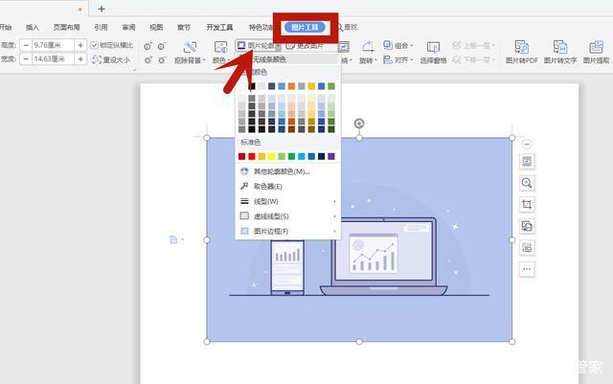Pick the purple standard color swatch

click(331, 156)
